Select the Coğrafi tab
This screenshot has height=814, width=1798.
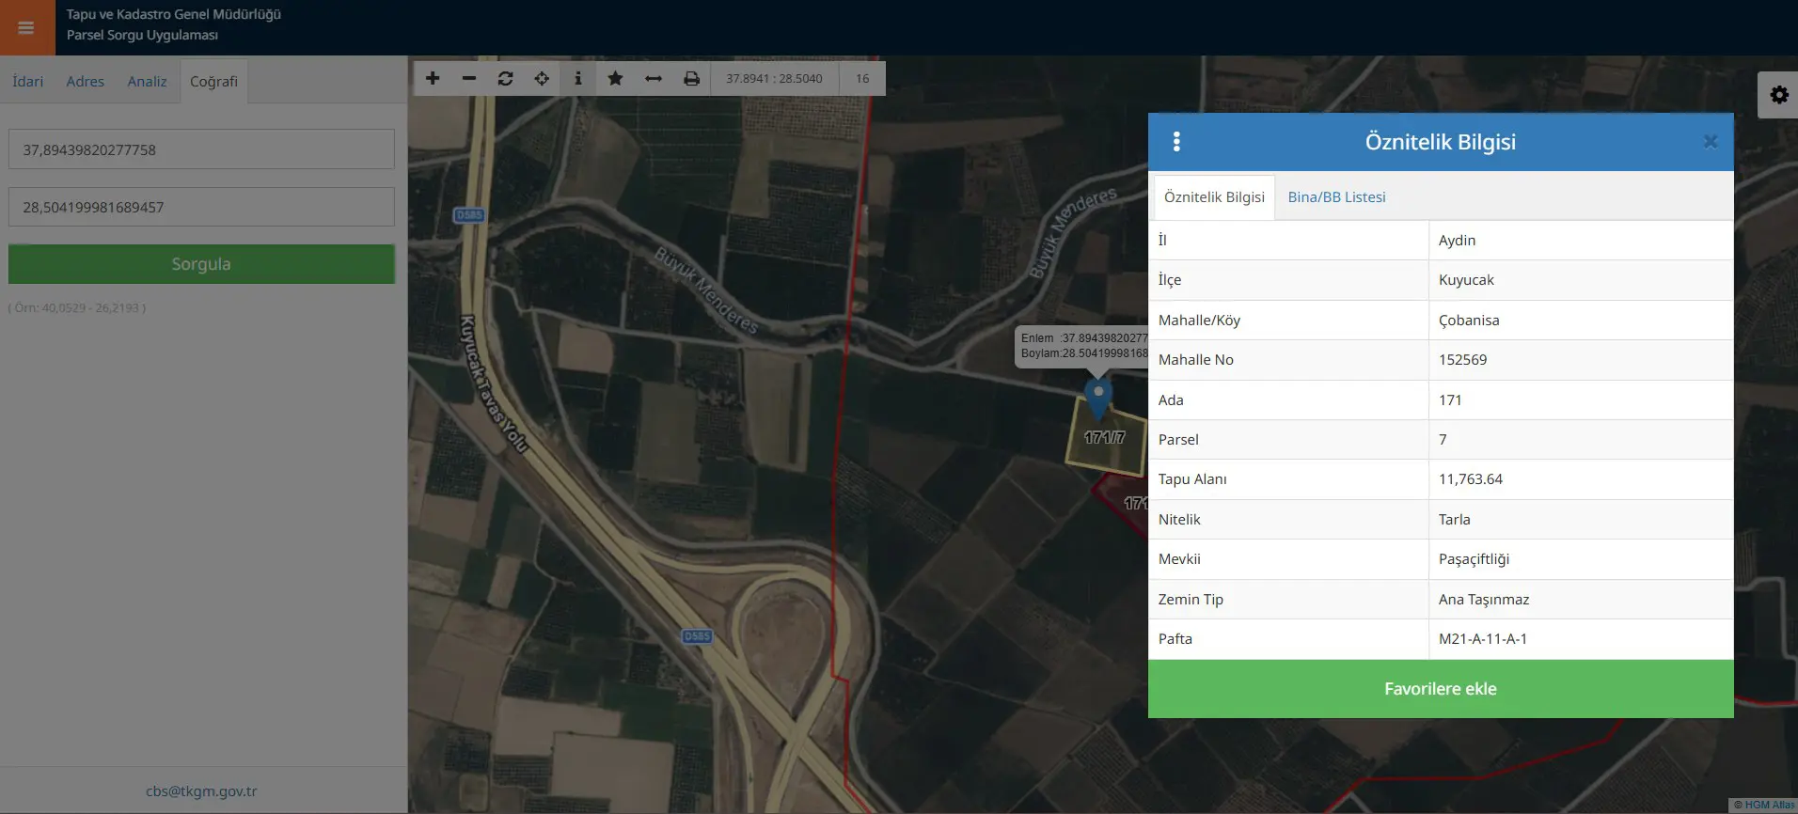click(x=213, y=82)
